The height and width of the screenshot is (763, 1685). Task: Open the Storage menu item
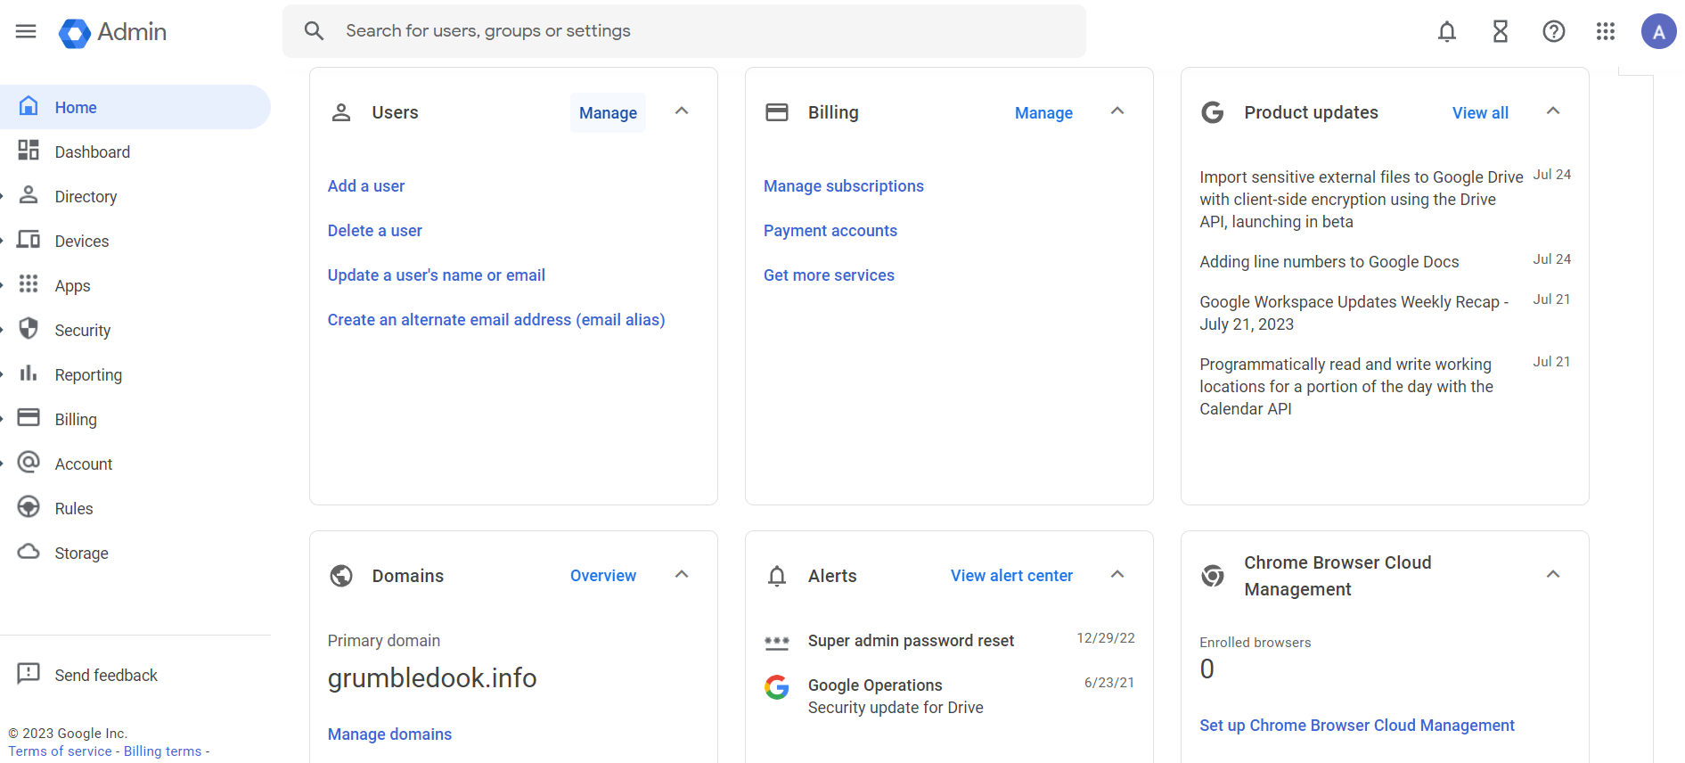point(135,553)
